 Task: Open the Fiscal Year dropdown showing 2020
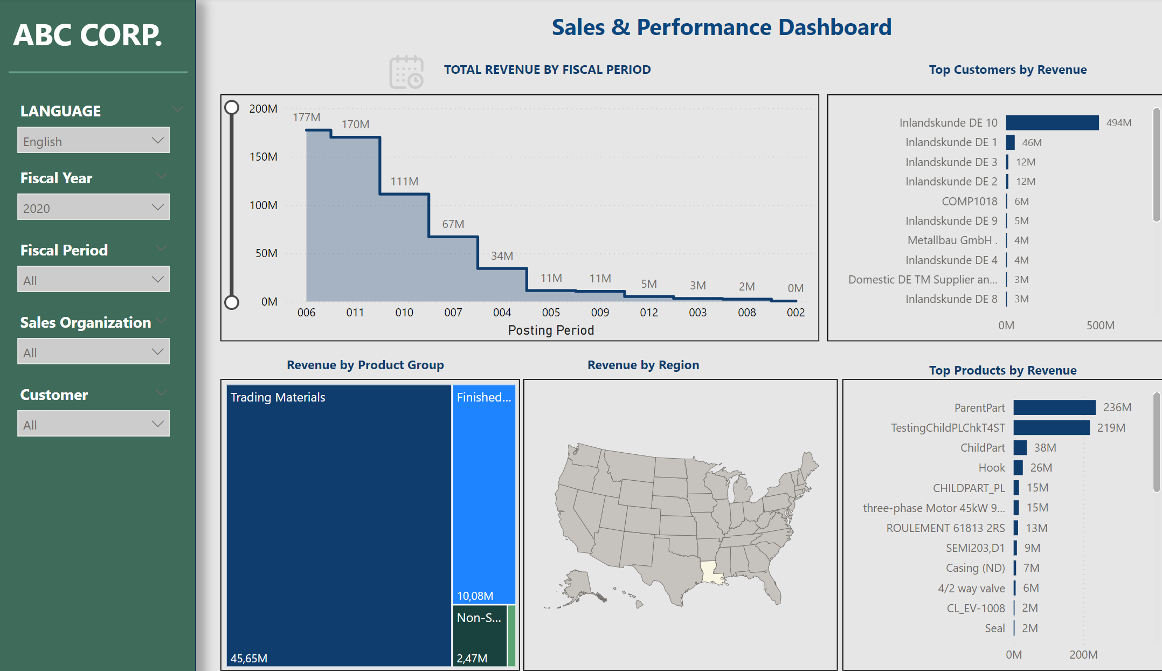[x=93, y=207]
